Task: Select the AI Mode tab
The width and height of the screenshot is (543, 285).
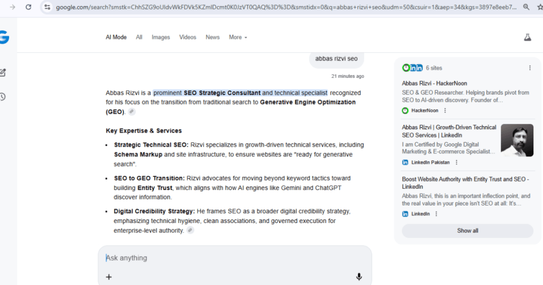Action: pyautogui.click(x=116, y=38)
